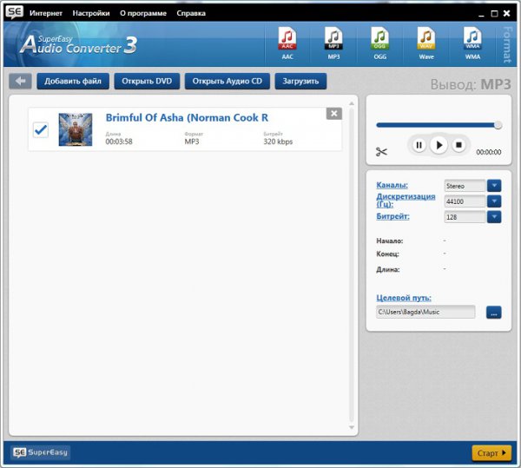Viewport: 521px width, 468px height.
Task: Expand the 44100 sample rate dropdown
Action: pyautogui.click(x=494, y=201)
